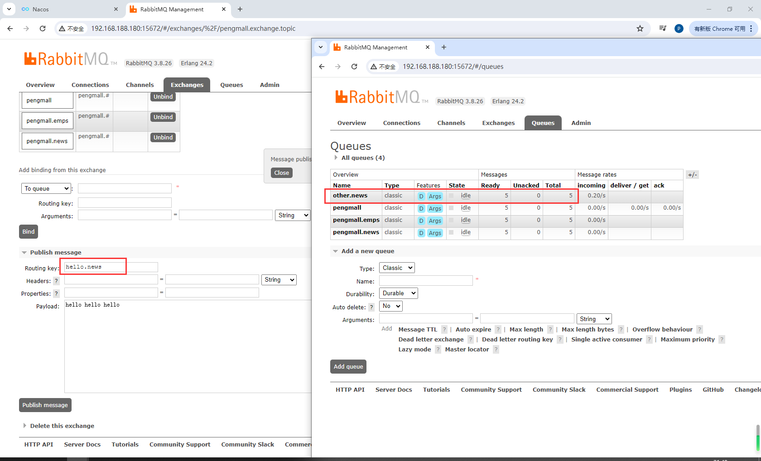Focus publish Routing key field

[111, 267]
